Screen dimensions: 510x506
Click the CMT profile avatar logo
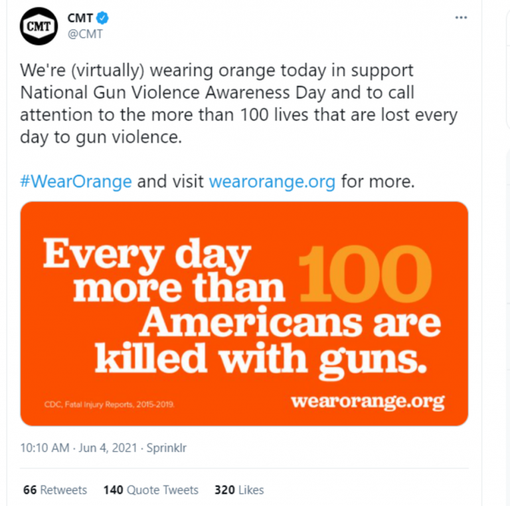39,26
